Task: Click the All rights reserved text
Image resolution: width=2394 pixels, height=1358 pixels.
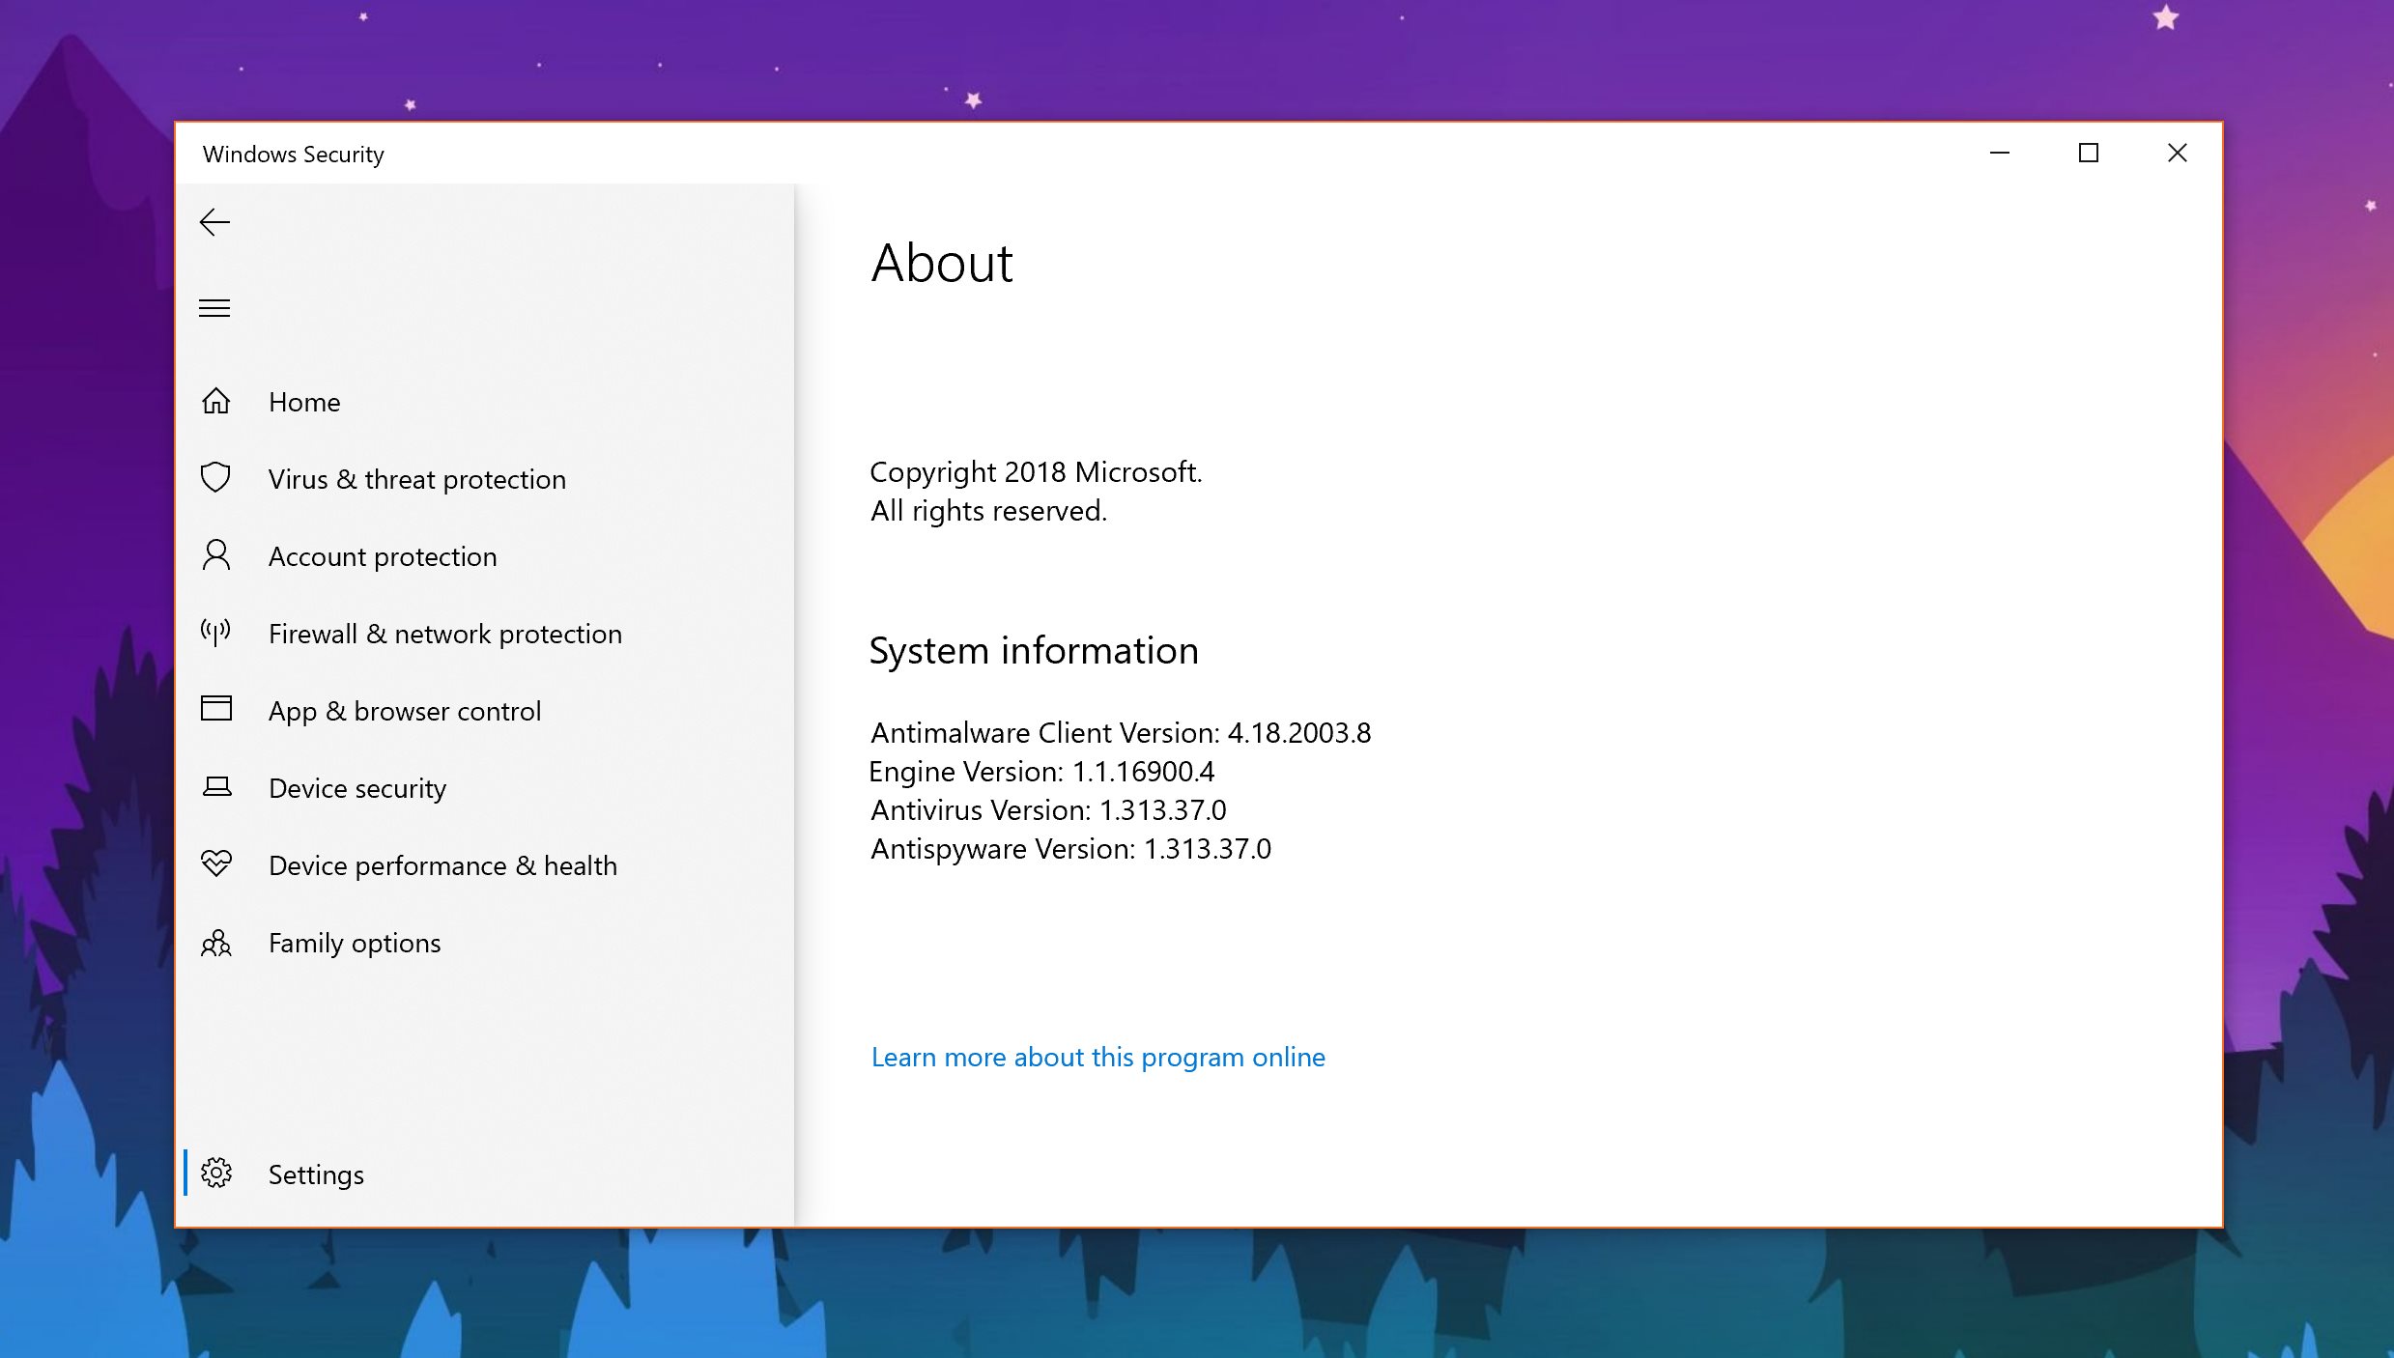Action: [988, 511]
